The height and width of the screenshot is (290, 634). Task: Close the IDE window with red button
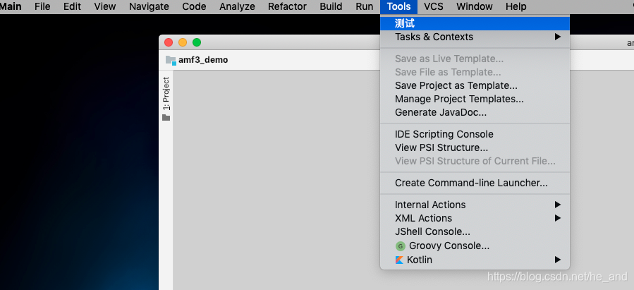169,42
